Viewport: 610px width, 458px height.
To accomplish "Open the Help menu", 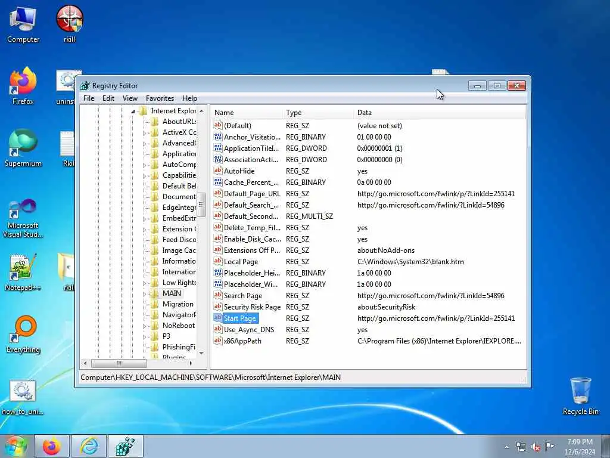I will point(189,98).
